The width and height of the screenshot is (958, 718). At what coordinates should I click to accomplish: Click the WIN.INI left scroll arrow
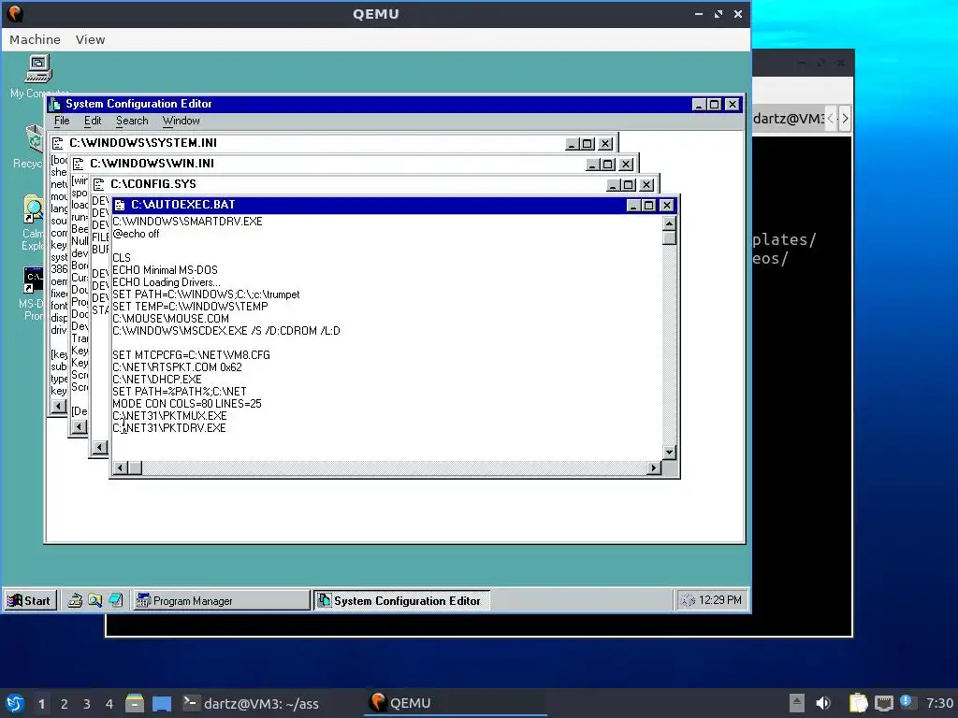pyautogui.click(x=80, y=426)
